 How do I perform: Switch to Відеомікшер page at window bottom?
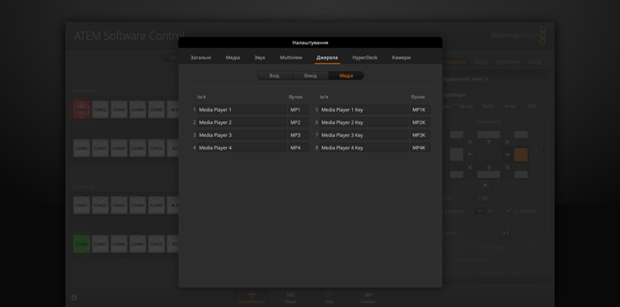tap(252, 297)
